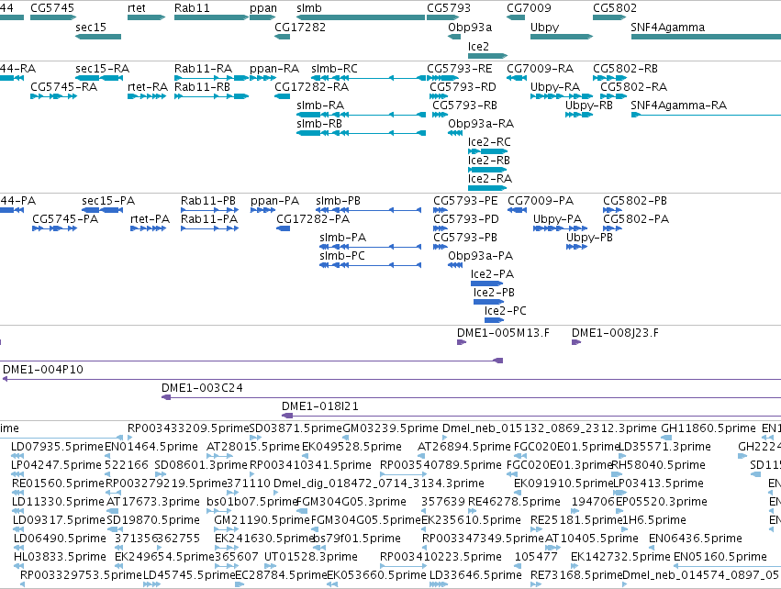Click the Ice2-PB protein bar
The height and width of the screenshot is (589, 781).
[488, 302]
